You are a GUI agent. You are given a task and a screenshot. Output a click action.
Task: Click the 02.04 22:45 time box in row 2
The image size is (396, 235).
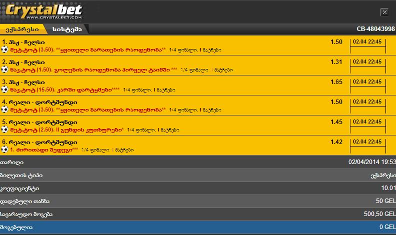pyautogui.click(x=367, y=66)
